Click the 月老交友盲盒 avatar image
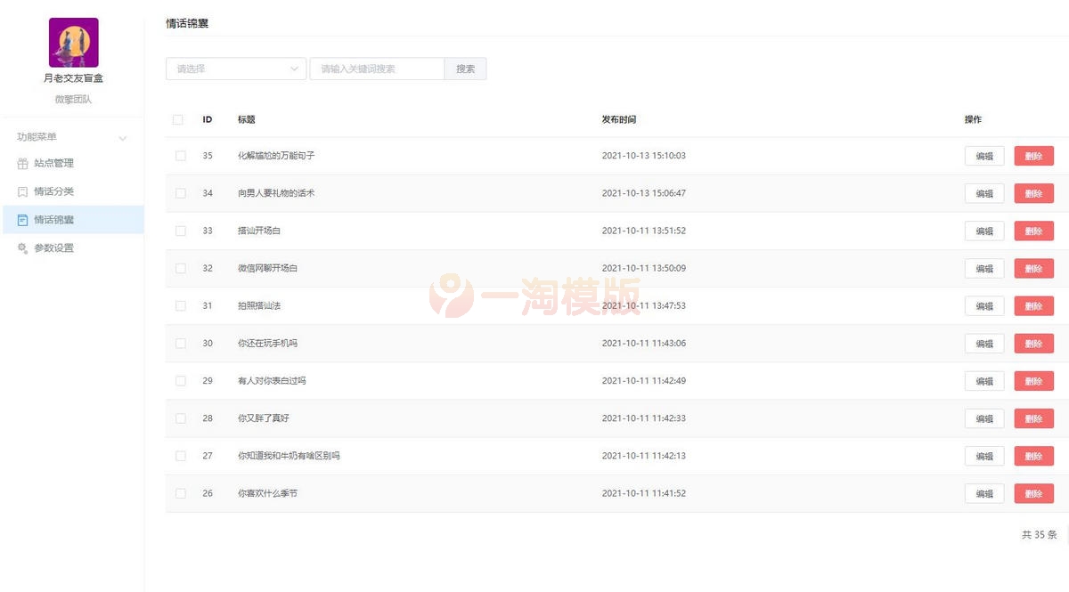This screenshot has width=1069, height=592. point(73,41)
